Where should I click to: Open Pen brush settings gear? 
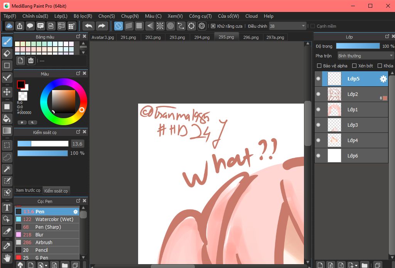(x=75, y=212)
